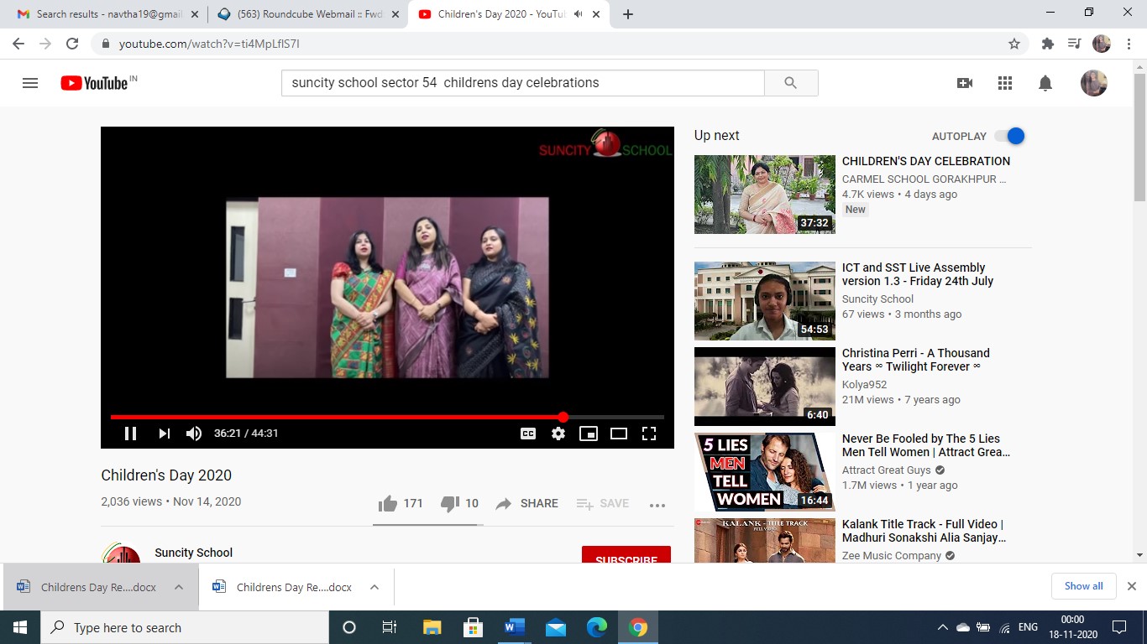Open Chrome extensions puzzle icon
The height and width of the screenshot is (644, 1147).
[1047, 44]
